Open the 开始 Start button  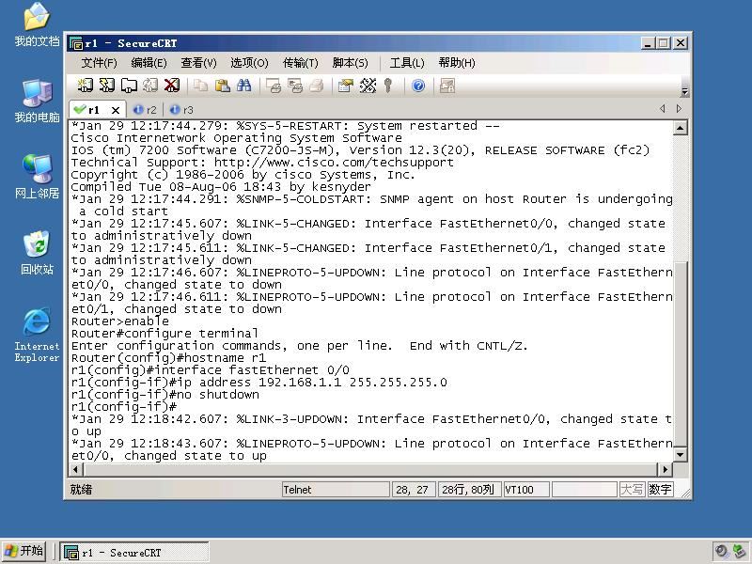[24, 551]
